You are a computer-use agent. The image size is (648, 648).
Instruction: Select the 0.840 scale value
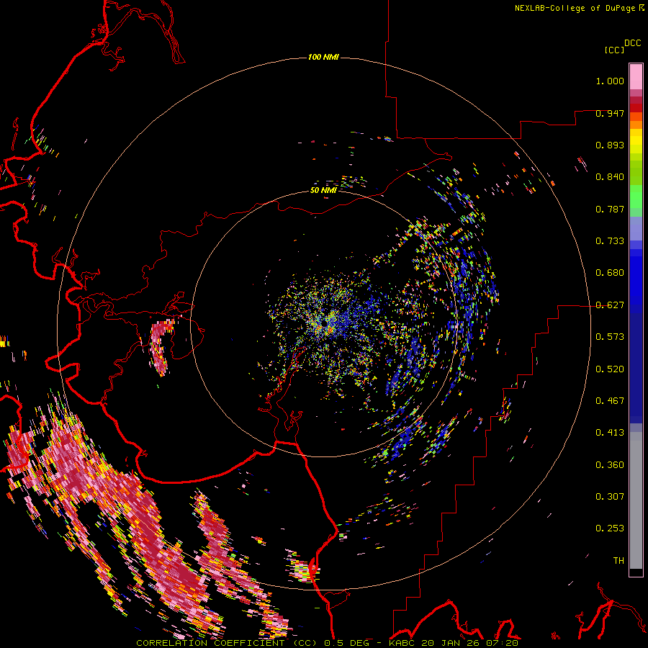tap(610, 177)
